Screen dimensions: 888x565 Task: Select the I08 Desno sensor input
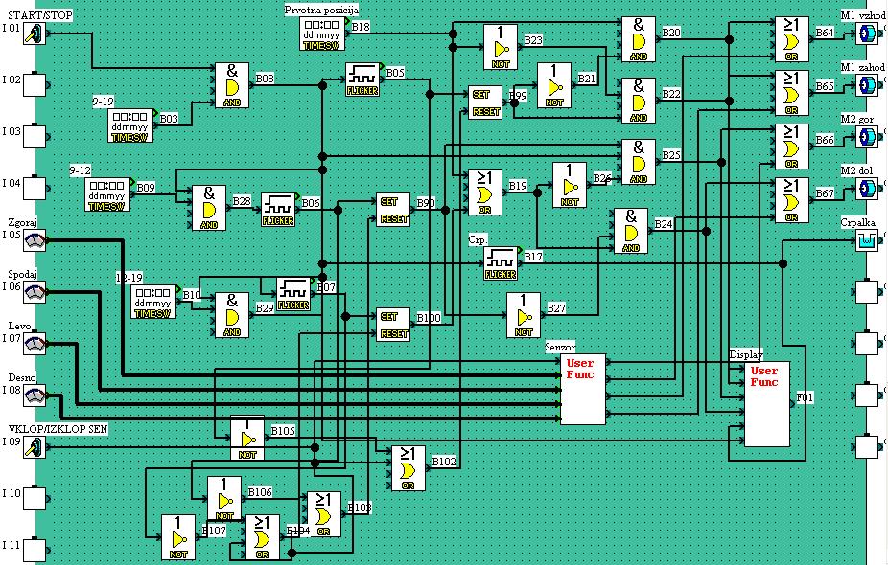(x=34, y=395)
